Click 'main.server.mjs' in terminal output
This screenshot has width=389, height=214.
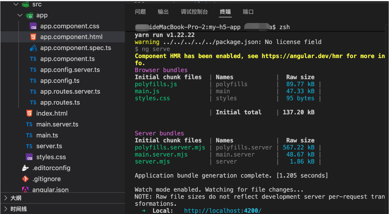click(x=161, y=154)
